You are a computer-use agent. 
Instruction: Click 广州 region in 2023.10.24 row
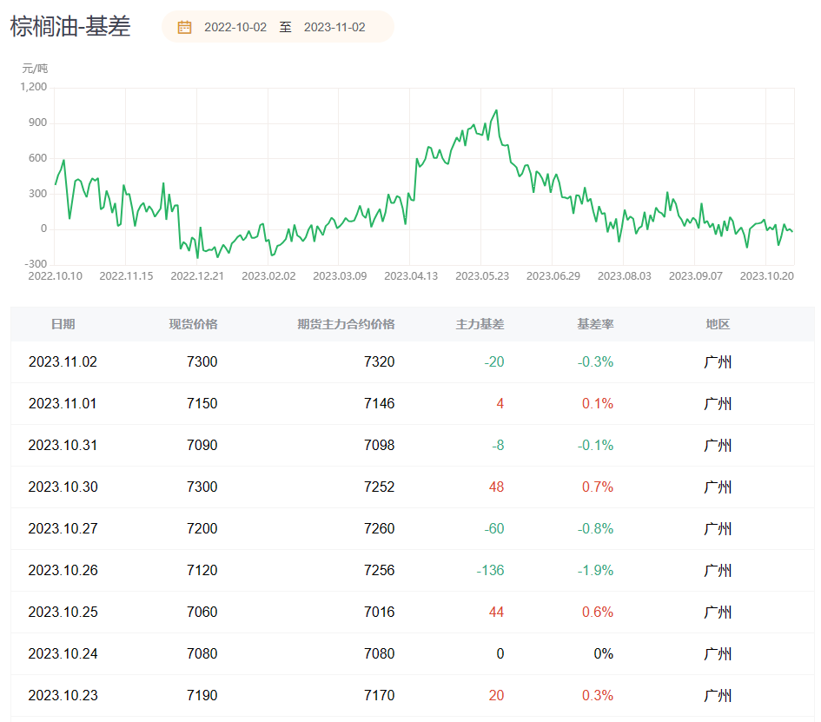[x=718, y=653]
